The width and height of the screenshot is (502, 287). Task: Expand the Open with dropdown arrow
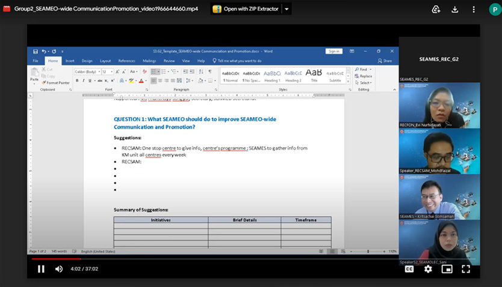(287, 9)
